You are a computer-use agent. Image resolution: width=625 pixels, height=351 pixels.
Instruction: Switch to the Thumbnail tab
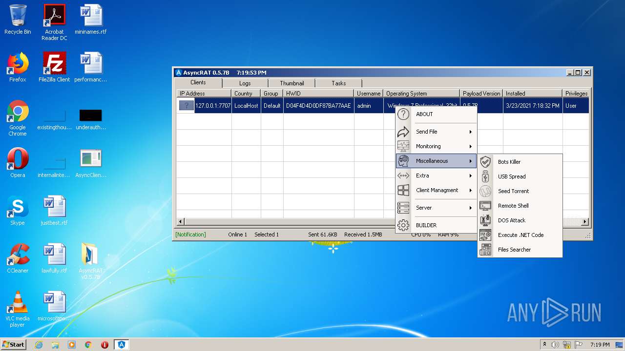[292, 83]
